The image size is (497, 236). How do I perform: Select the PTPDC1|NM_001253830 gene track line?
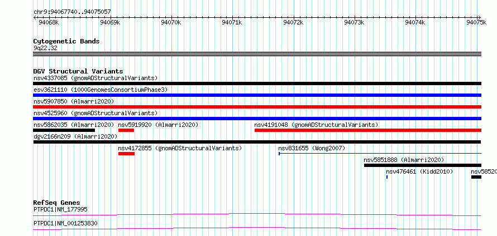click(x=257, y=229)
